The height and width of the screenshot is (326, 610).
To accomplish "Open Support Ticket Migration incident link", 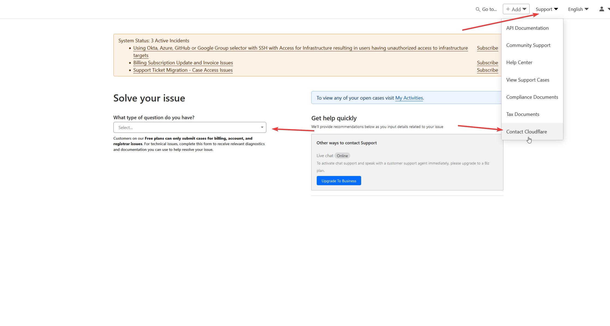I will pyautogui.click(x=183, y=70).
